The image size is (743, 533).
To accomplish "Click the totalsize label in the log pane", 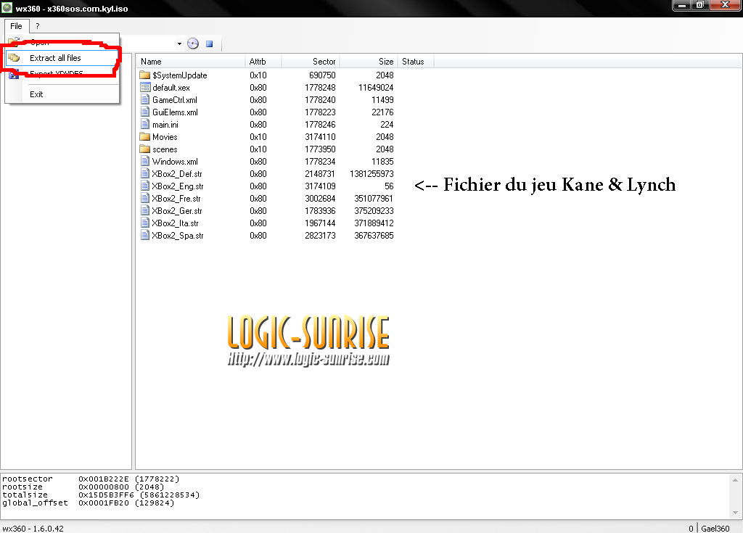I will point(25,495).
